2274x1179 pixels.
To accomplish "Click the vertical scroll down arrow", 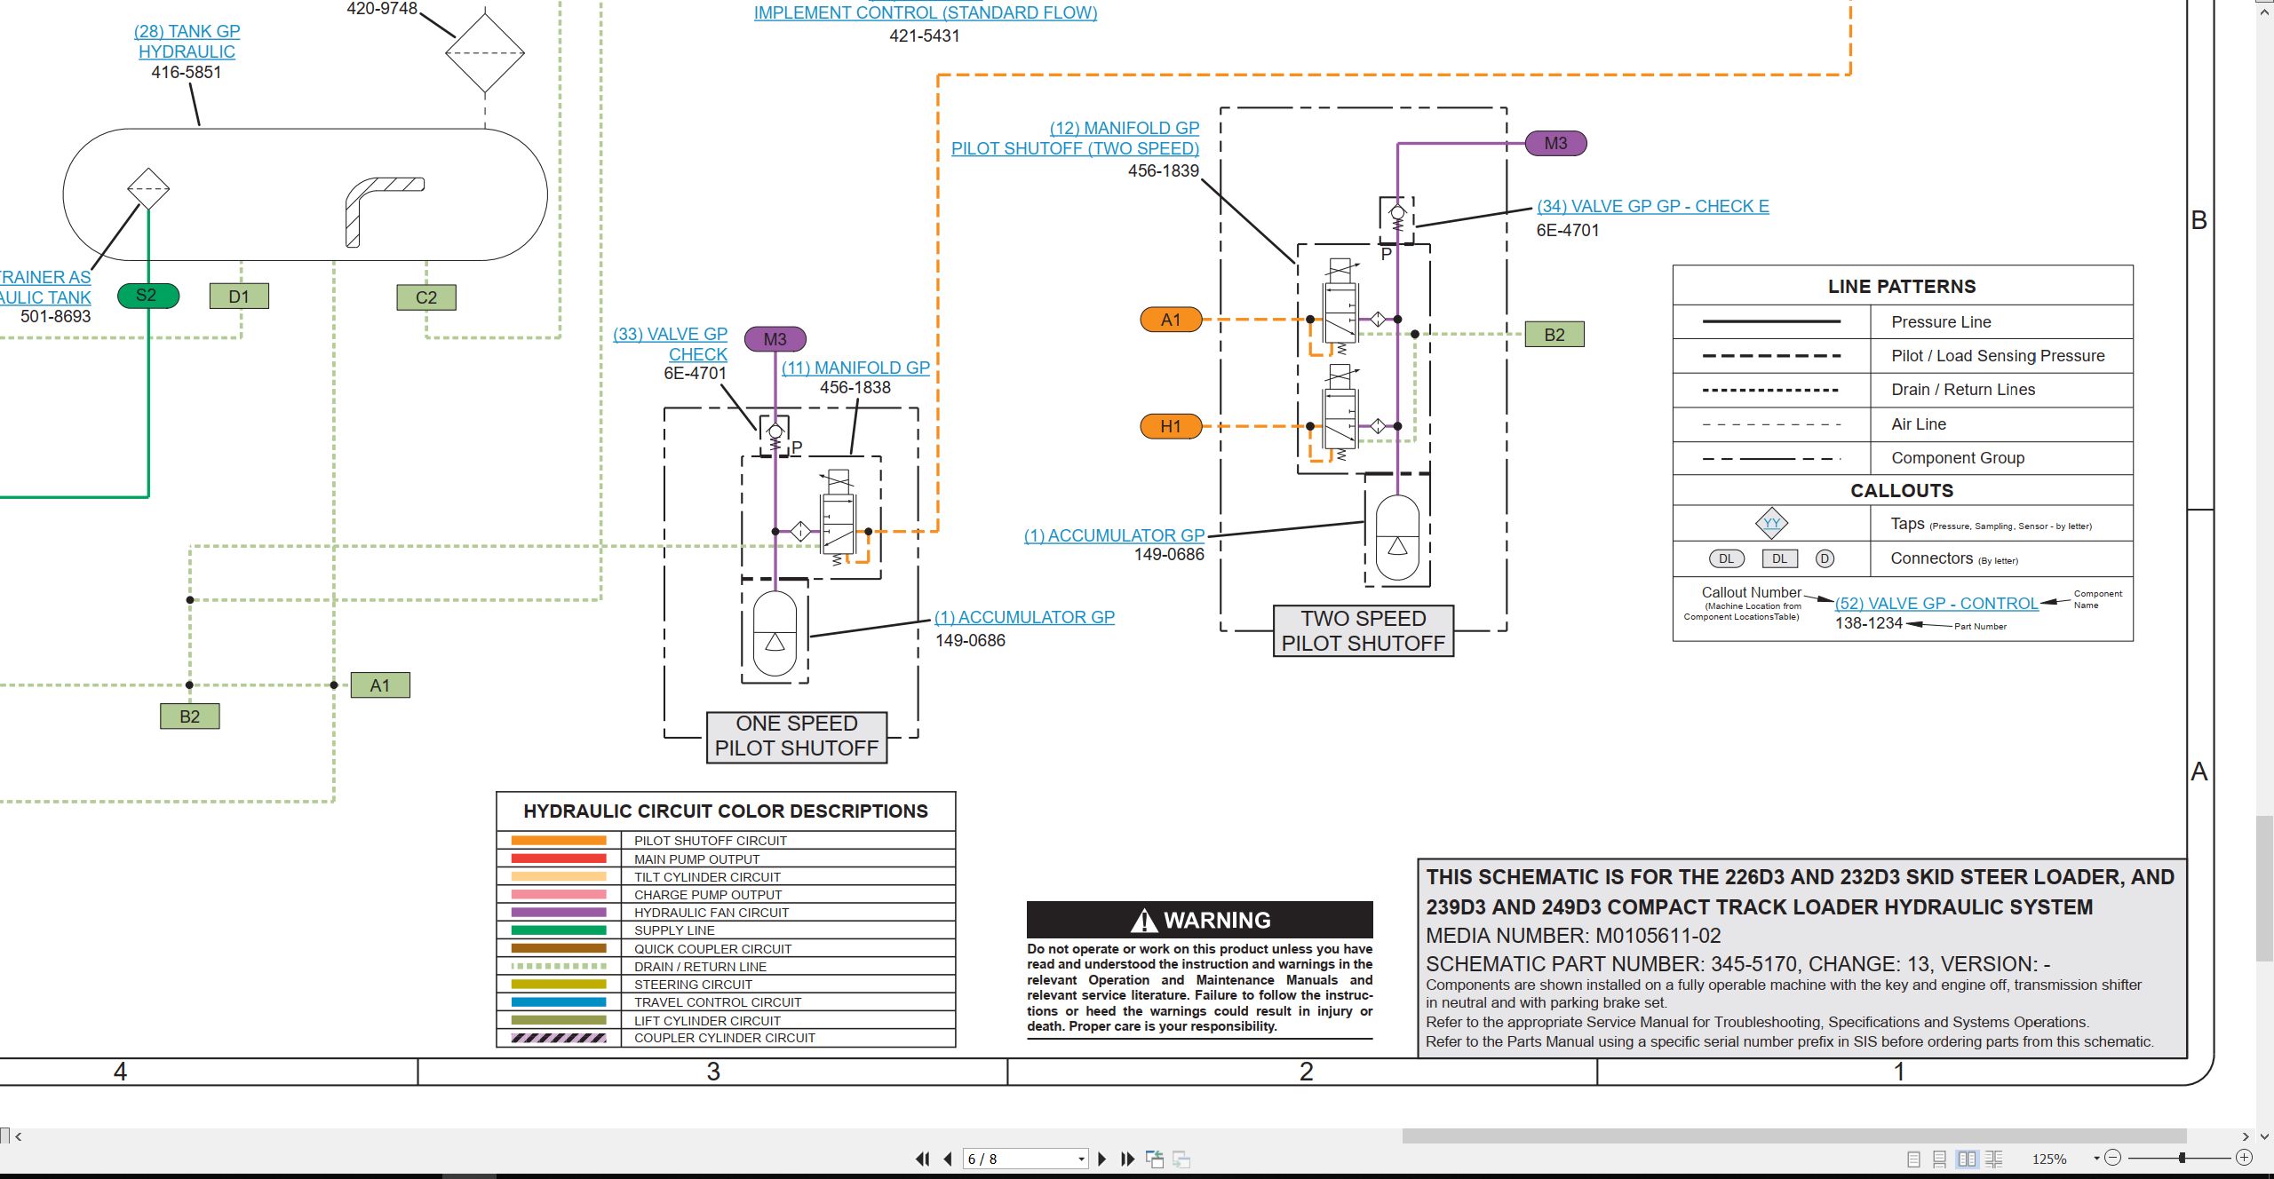I will point(2265,1136).
